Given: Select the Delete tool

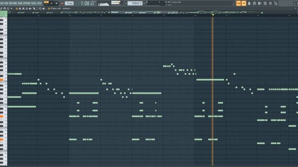Looking at the screenshot, I should (x=27, y=8).
